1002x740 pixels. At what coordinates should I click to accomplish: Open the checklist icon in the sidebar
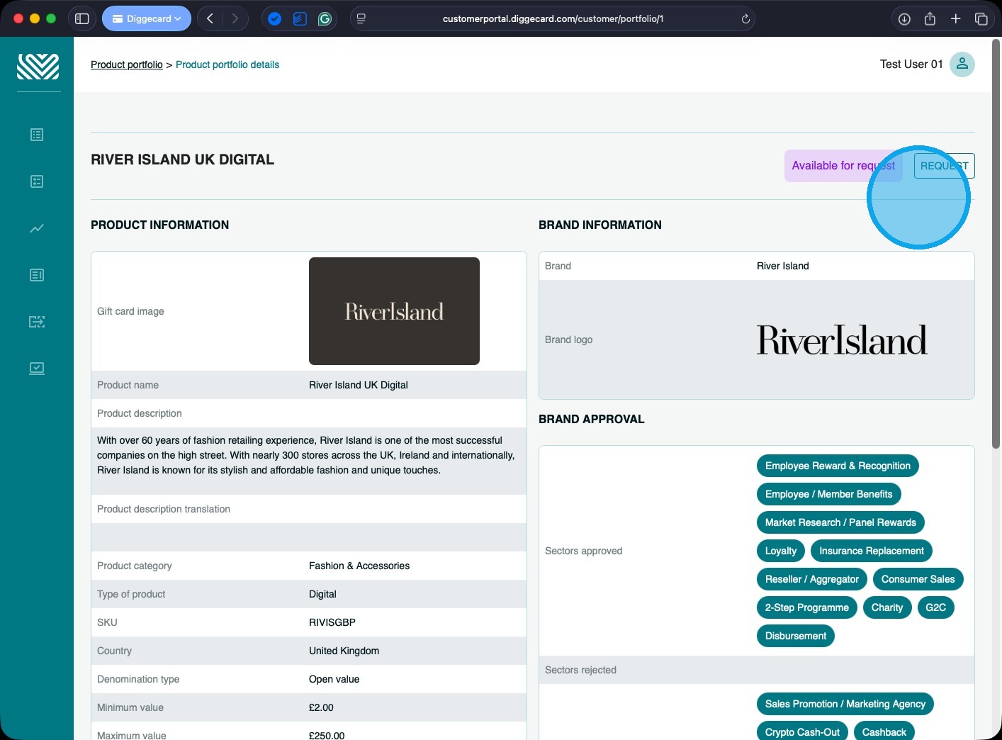[37, 181]
